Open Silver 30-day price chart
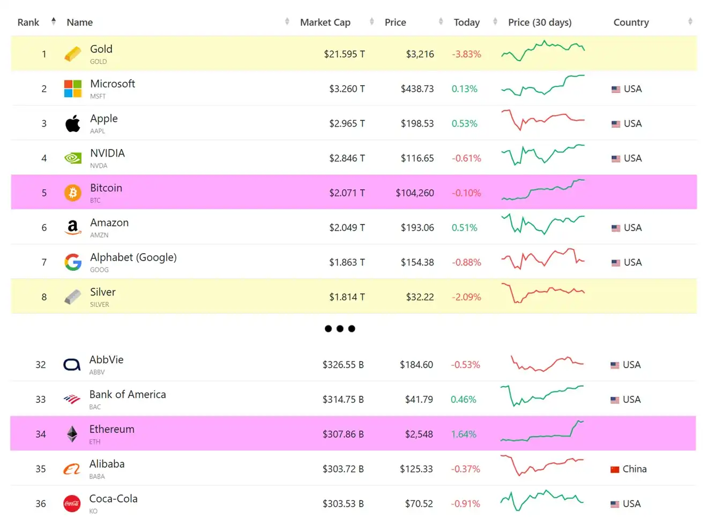This screenshot has width=708, height=517. [543, 293]
